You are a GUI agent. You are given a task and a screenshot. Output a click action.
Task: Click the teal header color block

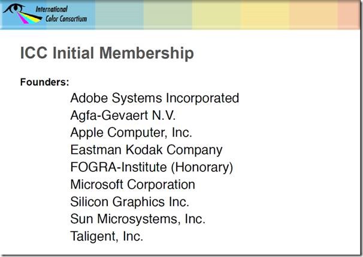(119, 14)
